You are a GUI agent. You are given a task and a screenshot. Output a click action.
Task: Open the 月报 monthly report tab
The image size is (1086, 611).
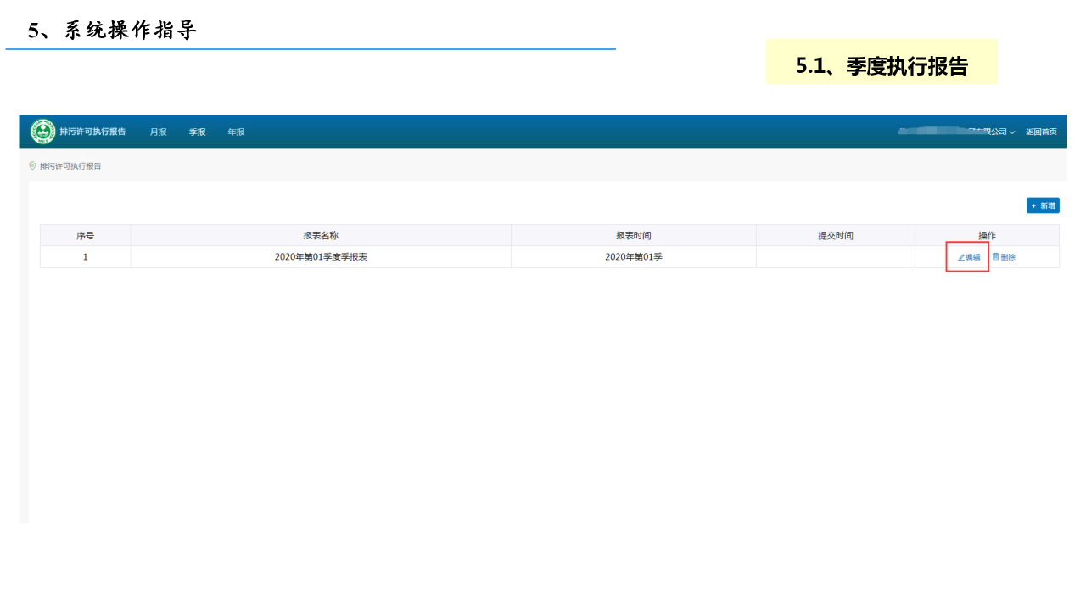158,132
